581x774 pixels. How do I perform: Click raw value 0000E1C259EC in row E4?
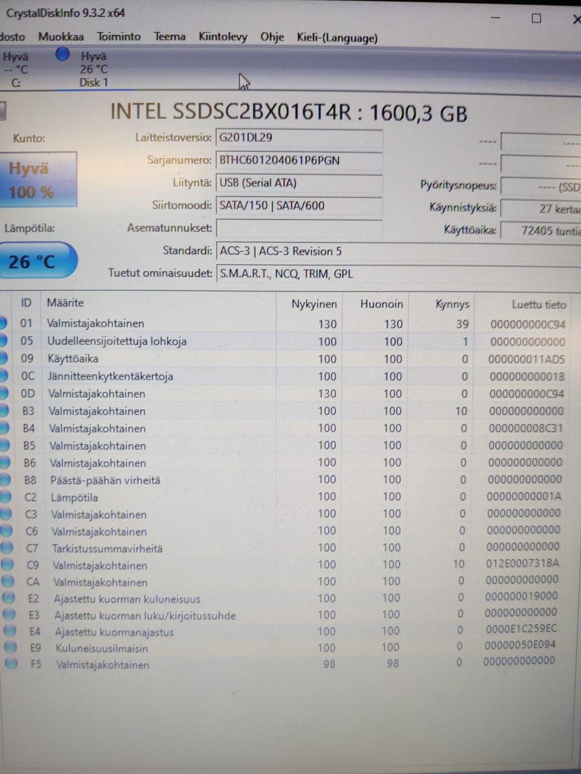point(521,629)
